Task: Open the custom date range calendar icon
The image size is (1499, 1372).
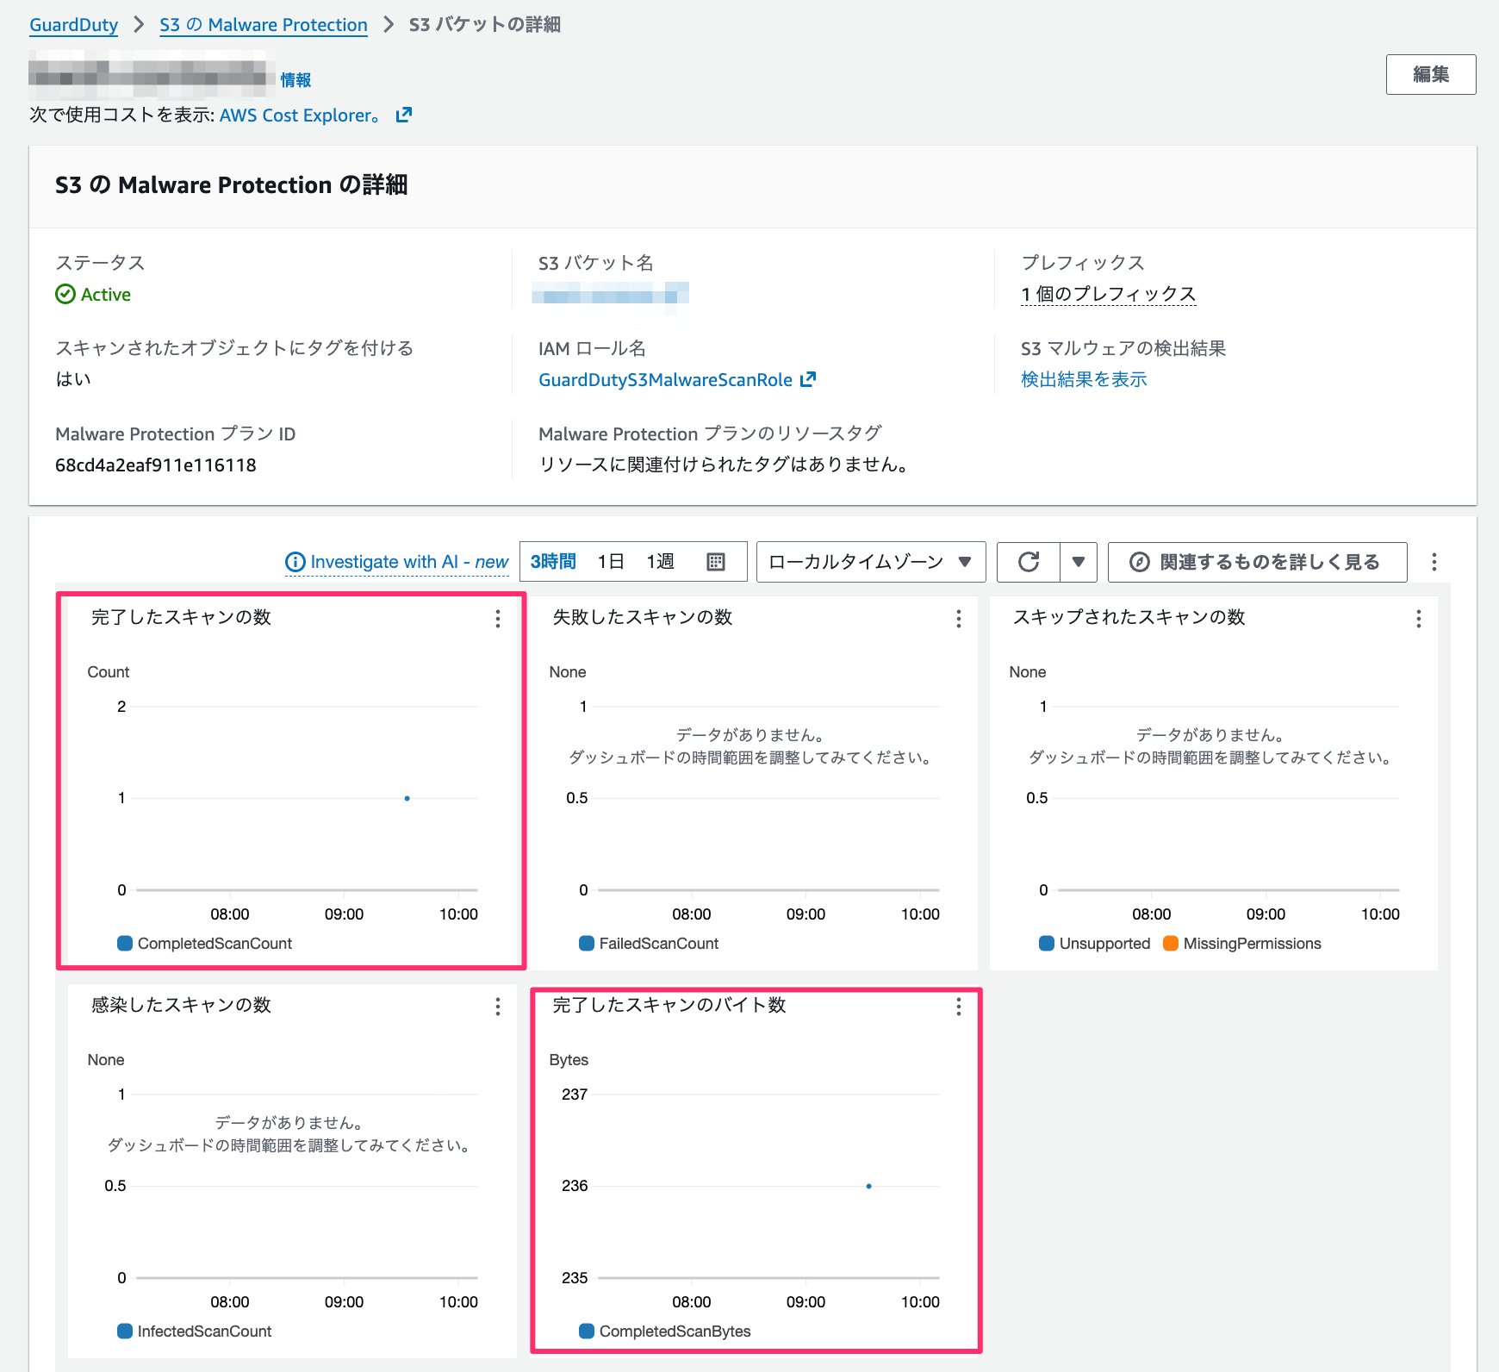Action: (x=715, y=562)
